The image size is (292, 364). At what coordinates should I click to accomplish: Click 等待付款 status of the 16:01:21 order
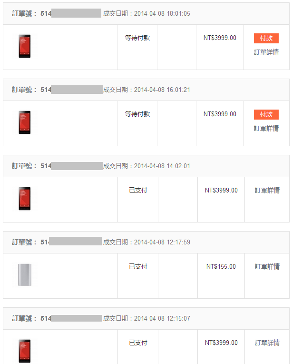coord(137,114)
